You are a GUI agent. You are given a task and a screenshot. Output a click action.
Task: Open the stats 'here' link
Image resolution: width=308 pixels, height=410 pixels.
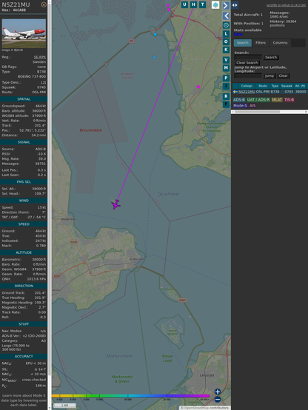[x=238, y=34]
